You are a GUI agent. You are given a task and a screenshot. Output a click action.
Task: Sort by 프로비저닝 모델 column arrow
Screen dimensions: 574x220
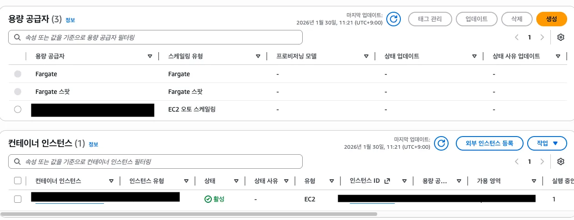(366, 56)
